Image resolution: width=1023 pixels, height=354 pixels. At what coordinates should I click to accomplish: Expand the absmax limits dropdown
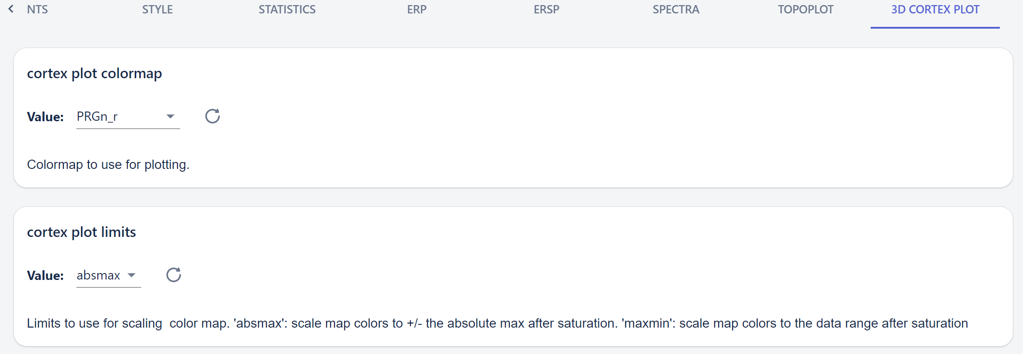click(108, 275)
